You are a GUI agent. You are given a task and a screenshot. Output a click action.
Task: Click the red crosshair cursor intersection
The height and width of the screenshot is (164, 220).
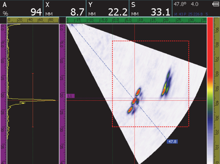click(x=135, y=100)
